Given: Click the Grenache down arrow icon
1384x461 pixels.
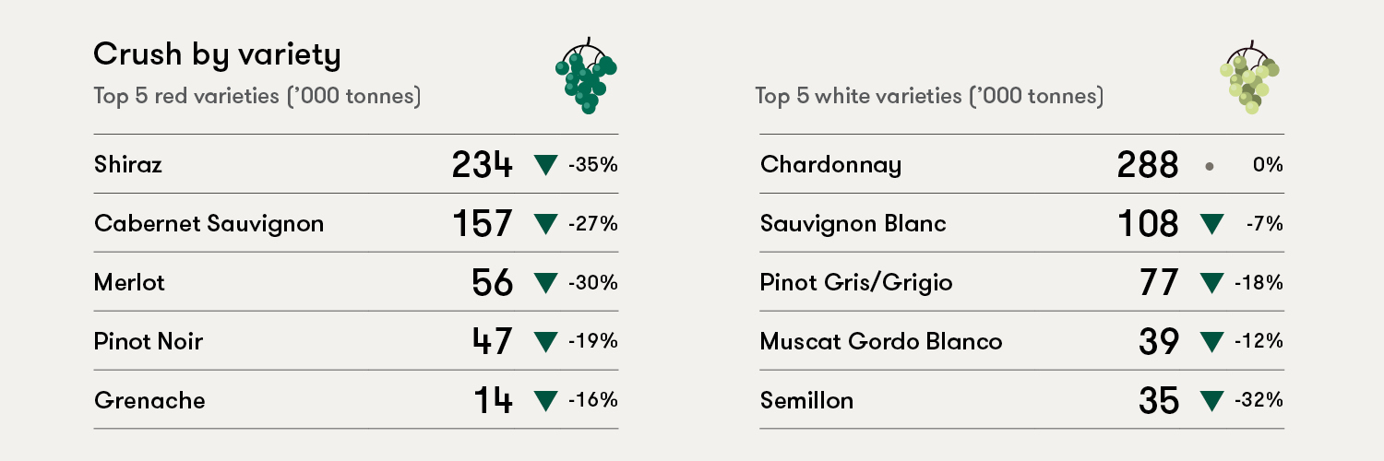Looking at the screenshot, I should (x=546, y=401).
